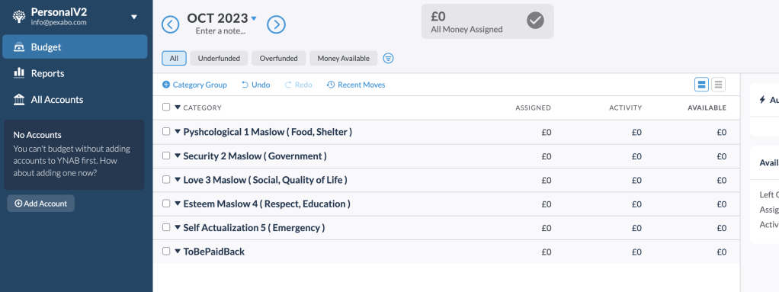The height and width of the screenshot is (292, 779).
Task: Select the Underfunded filter
Action: pos(219,58)
